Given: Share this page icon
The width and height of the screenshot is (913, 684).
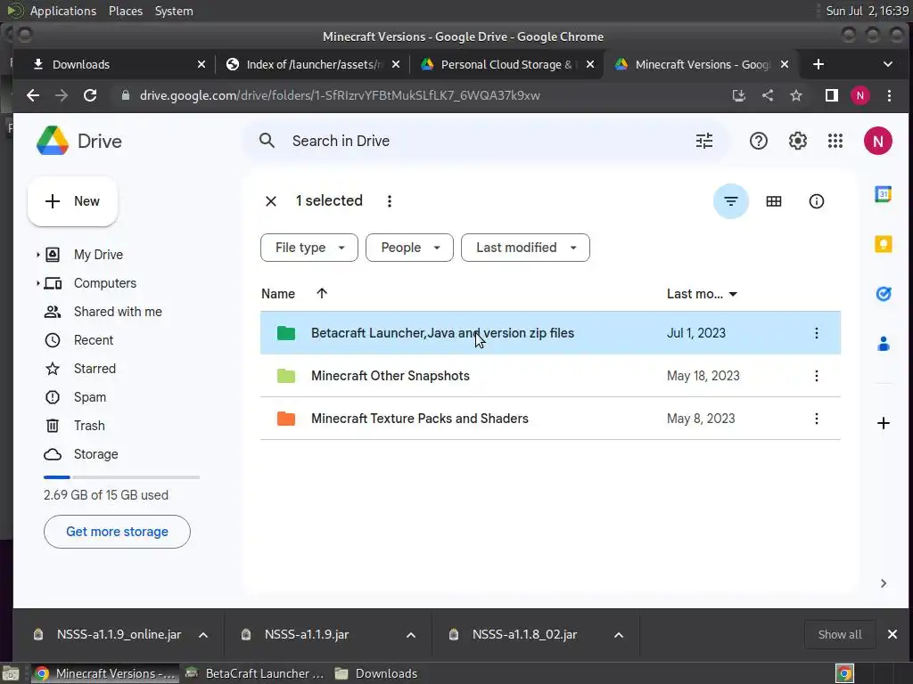Looking at the screenshot, I should 768,95.
